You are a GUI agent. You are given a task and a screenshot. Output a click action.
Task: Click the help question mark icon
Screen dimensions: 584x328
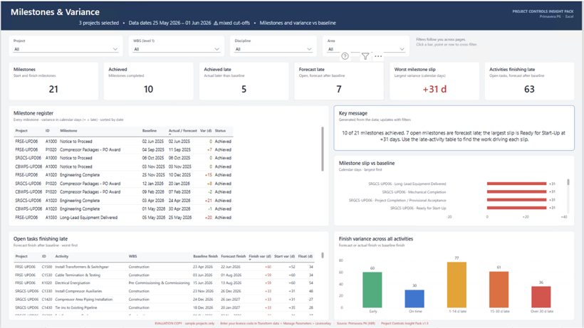point(345,56)
